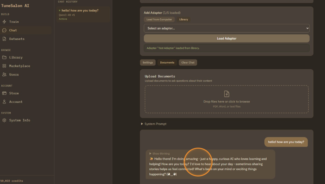Toggle the Settings panel
Viewport: 325px width, 184px height.
pyautogui.click(x=148, y=63)
